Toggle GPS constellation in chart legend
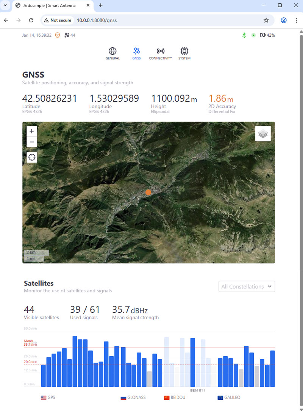This screenshot has width=303, height=416. (x=48, y=398)
